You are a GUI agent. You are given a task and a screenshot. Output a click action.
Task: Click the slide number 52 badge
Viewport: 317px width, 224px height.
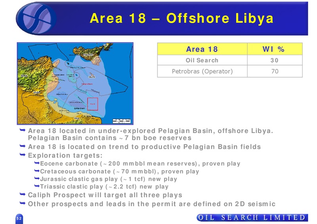pos(19,218)
